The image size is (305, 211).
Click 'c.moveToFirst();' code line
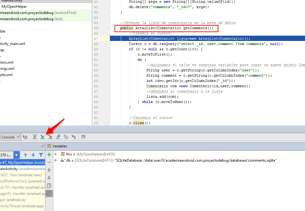(155, 54)
